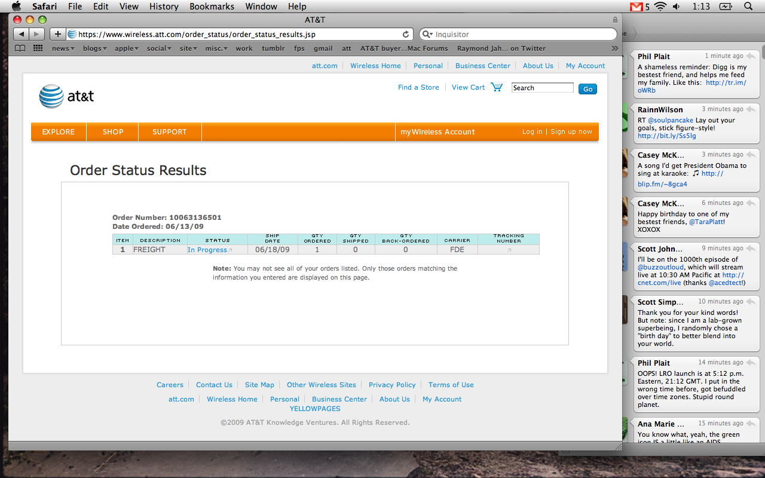Expand the blogs bookmarks folder
The height and width of the screenshot is (478, 765).
coord(95,48)
